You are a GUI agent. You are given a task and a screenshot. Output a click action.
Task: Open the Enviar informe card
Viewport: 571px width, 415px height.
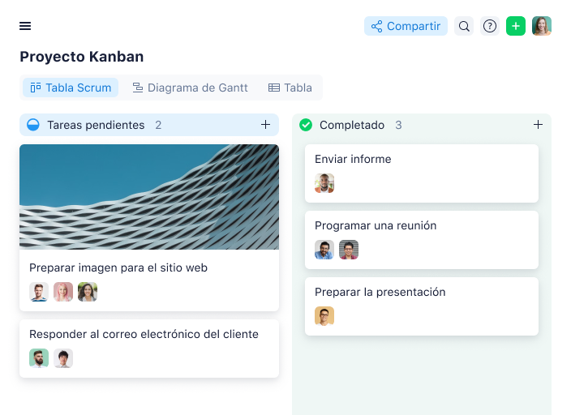422,173
